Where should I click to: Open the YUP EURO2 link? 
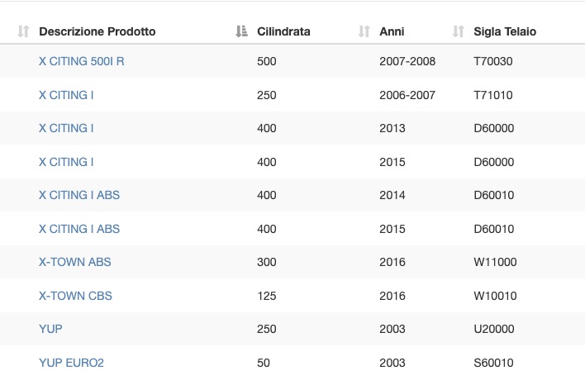pyautogui.click(x=71, y=363)
